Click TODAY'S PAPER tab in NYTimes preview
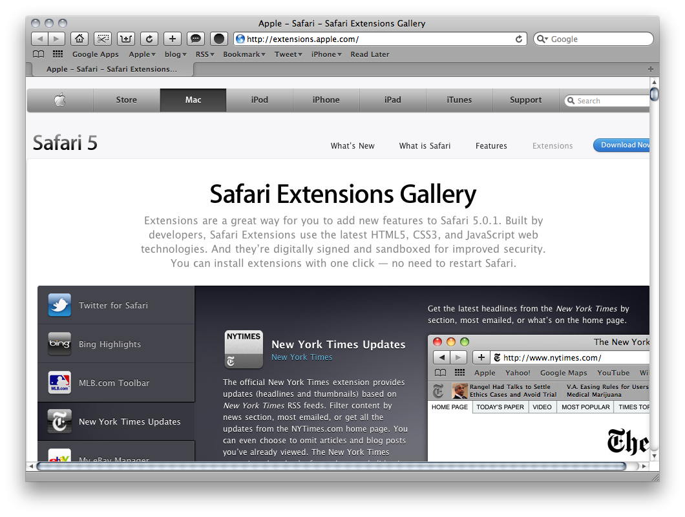The width and height of the screenshot is (685, 517). pyautogui.click(x=500, y=407)
